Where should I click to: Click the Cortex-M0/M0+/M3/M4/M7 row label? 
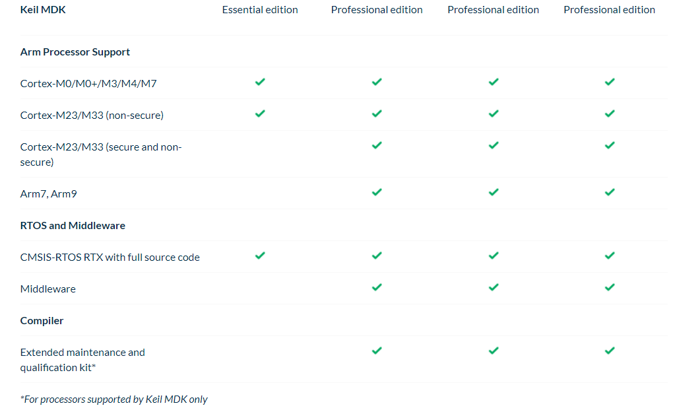tap(88, 84)
